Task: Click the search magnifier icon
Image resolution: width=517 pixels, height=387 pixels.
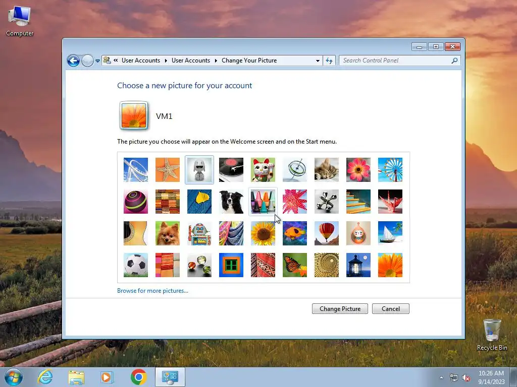Action: pos(455,60)
